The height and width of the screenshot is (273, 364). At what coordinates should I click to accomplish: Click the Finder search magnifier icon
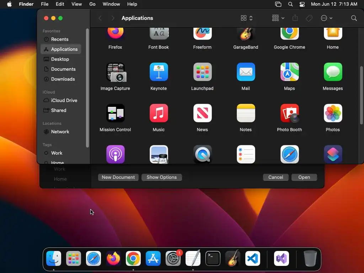(354, 18)
